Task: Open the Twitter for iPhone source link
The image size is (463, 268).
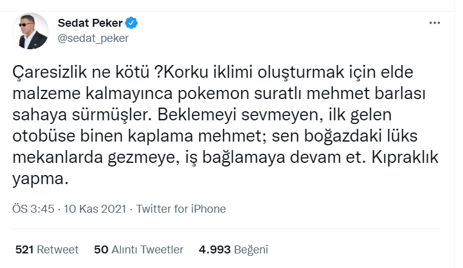Action: [181, 209]
